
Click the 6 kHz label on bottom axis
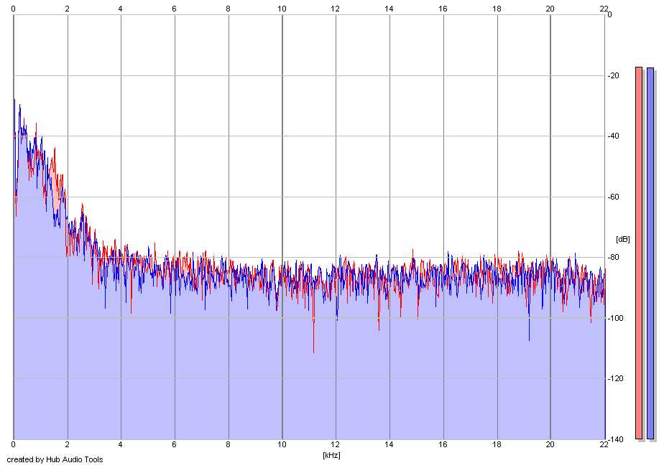(x=175, y=445)
